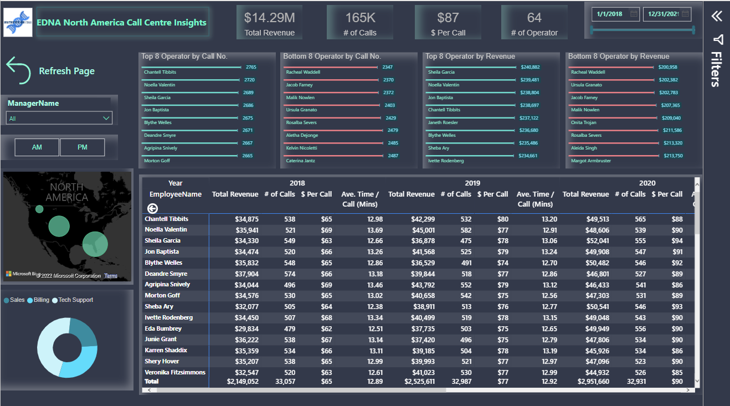Open the Terms link on the map

point(111,276)
